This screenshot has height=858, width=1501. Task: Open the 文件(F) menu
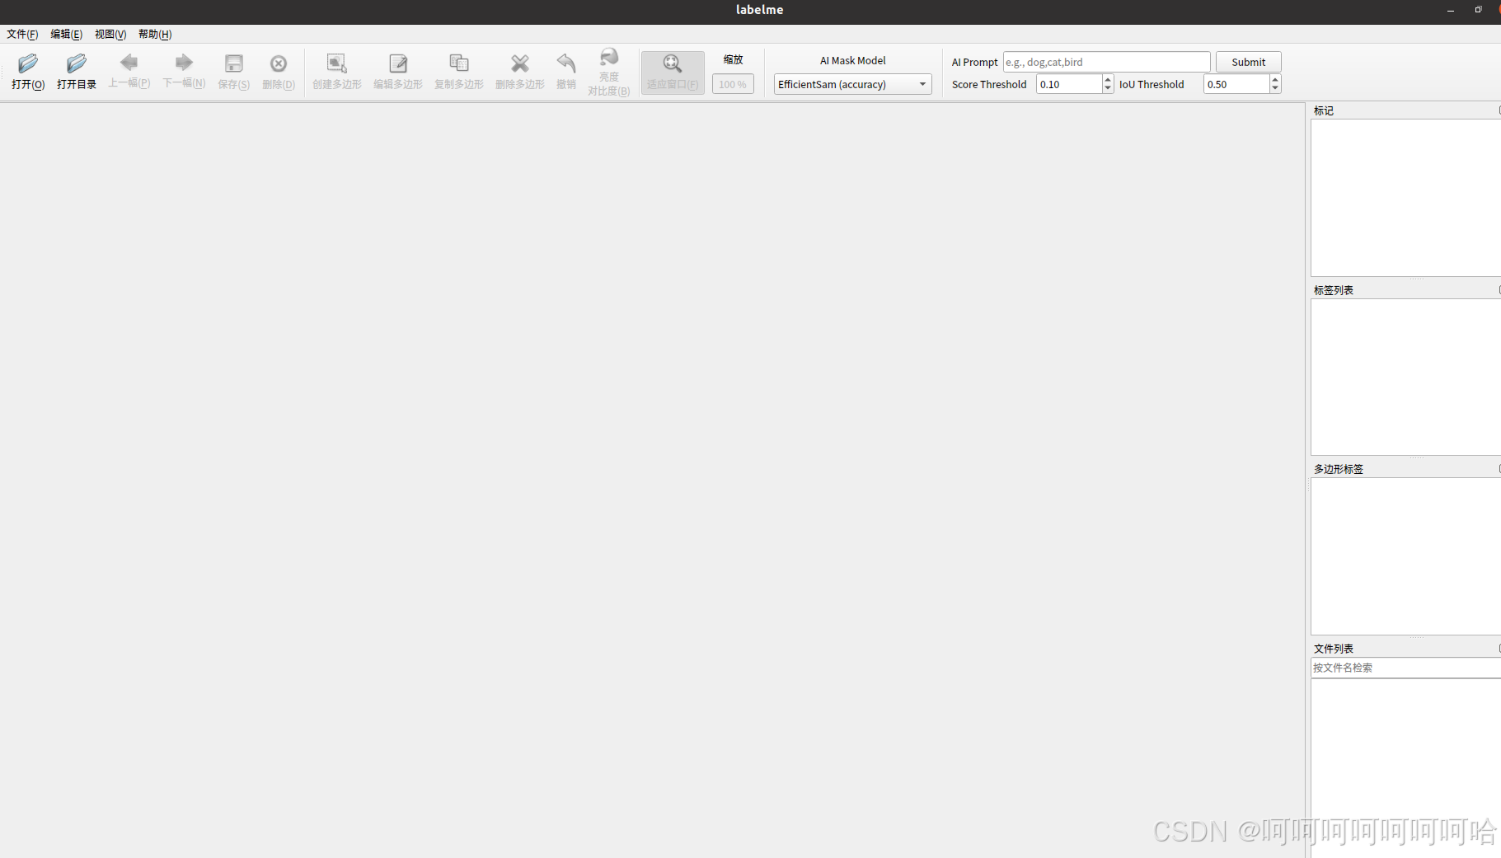tap(22, 34)
